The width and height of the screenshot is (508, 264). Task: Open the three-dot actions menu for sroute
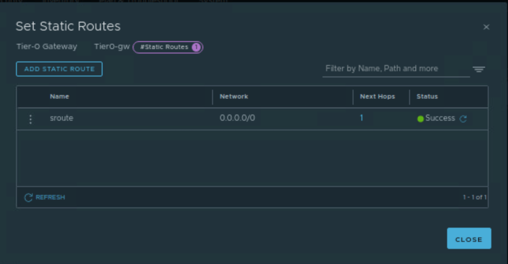(x=30, y=119)
